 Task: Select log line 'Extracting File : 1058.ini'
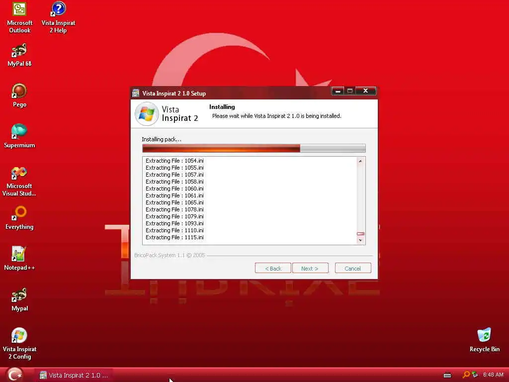click(174, 182)
